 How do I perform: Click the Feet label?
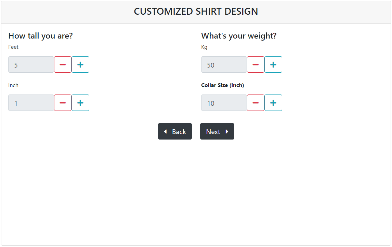(x=13, y=47)
